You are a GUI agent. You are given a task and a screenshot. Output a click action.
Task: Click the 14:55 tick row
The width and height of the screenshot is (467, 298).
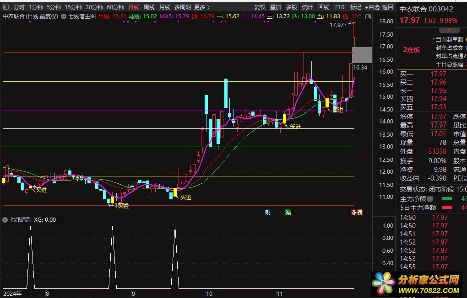[x=424, y=267]
